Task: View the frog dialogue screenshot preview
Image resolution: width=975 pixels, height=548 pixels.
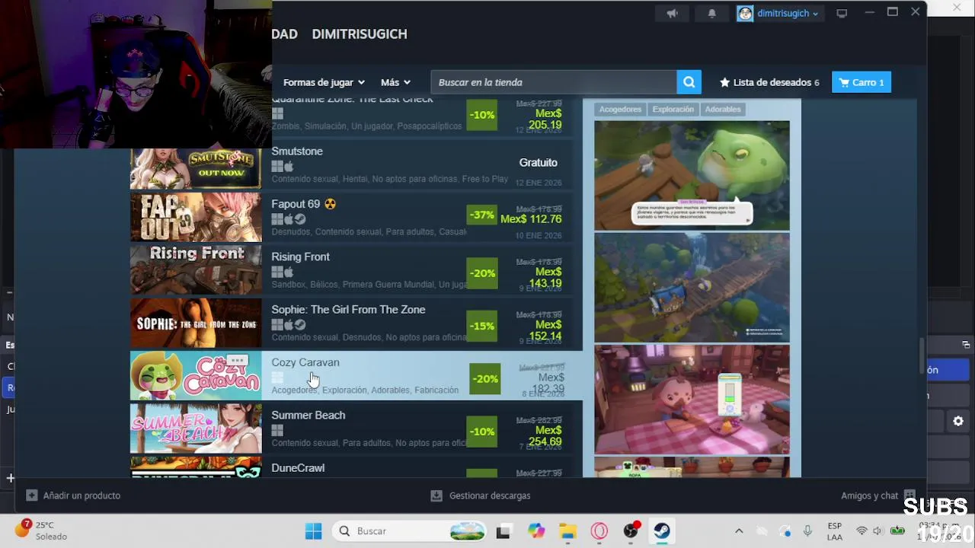Action: click(x=692, y=175)
